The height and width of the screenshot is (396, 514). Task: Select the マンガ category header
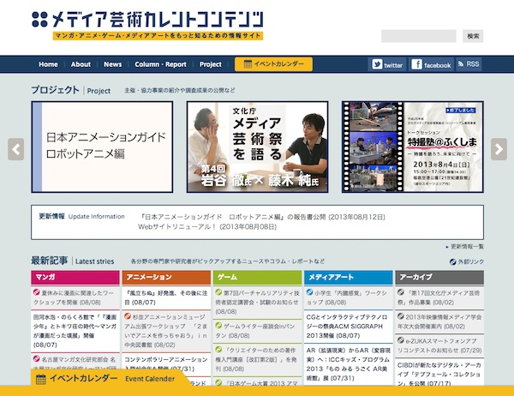click(x=76, y=278)
